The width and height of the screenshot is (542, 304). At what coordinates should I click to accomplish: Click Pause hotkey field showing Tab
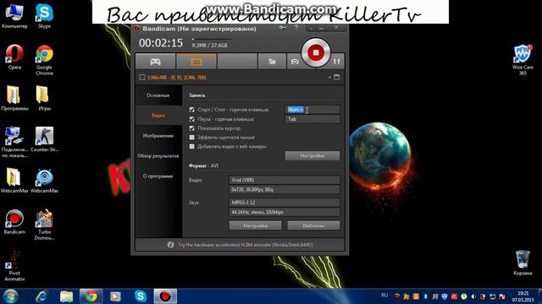pyautogui.click(x=312, y=119)
